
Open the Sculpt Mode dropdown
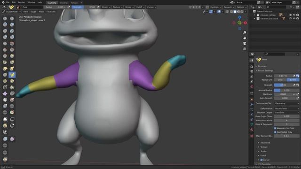(11, 12)
